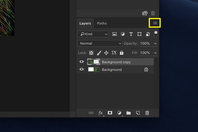Screen dimensions: 198x132
Task: Click the trash icon in Layers panel footer
Action: click(x=147, y=113)
